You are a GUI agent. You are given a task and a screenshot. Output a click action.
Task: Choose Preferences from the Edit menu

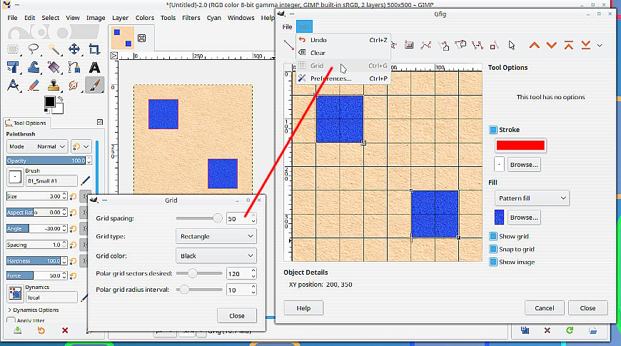(x=343, y=78)
